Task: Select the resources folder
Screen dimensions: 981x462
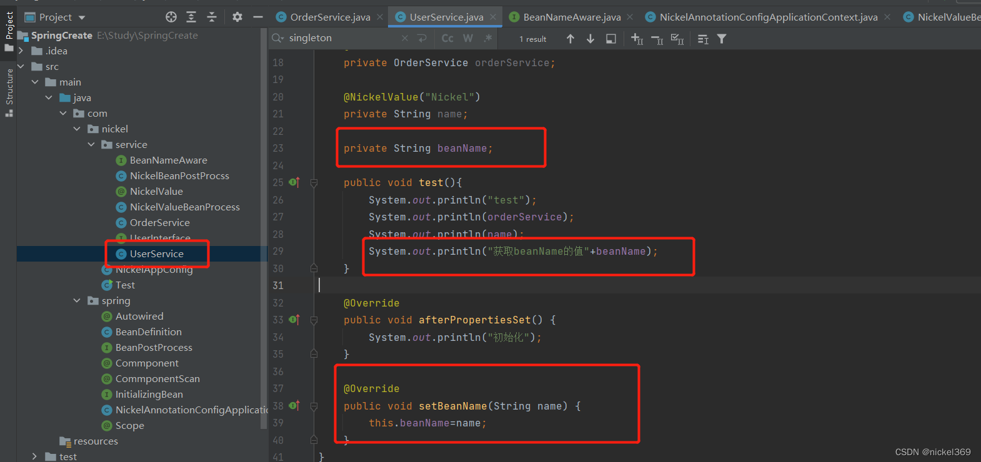Action: click(x=95, y=441)
